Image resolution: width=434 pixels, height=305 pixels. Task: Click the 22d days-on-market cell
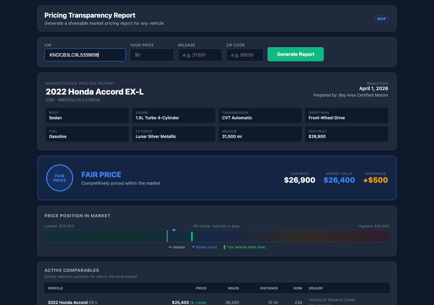(x=298, y=303)
